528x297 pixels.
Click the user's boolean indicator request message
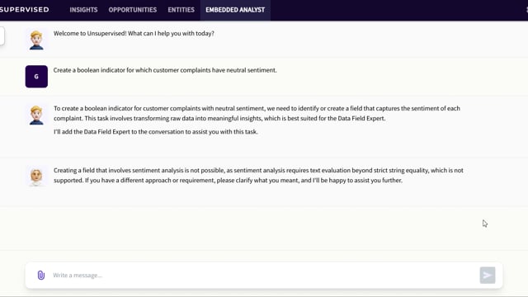coord(165,70)
